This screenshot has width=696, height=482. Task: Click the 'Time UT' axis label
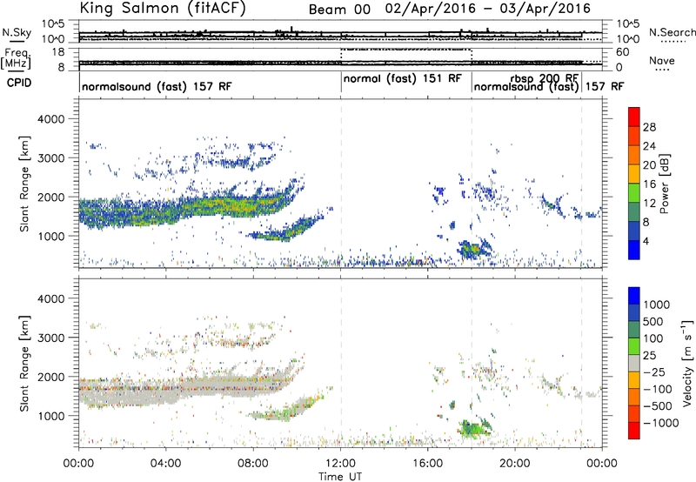pyautogui.click(x=340, y=477)
